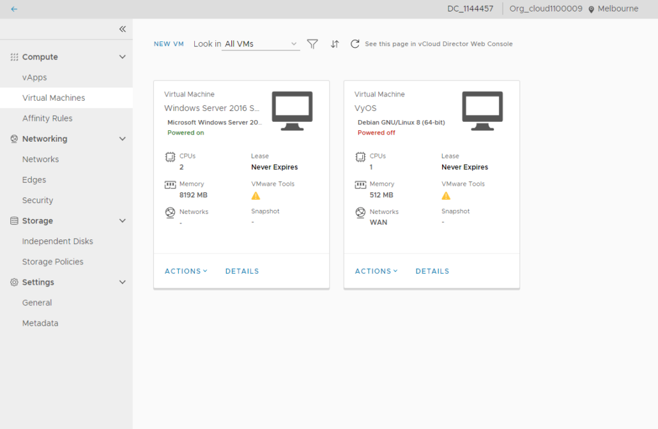Open the Look in All VMs dropdown
The width and height of the screenshot is (658, 429).
point(261,44)
